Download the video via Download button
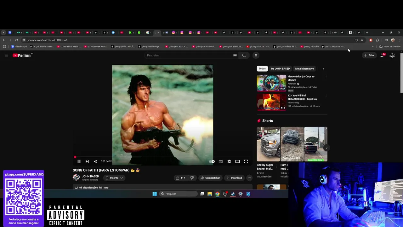 pos(234,178)
